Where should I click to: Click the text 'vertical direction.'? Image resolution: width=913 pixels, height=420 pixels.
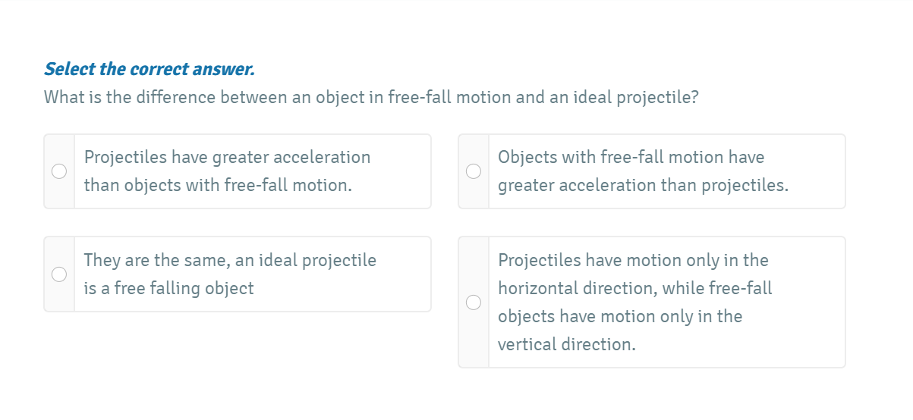tap(566, 345)
